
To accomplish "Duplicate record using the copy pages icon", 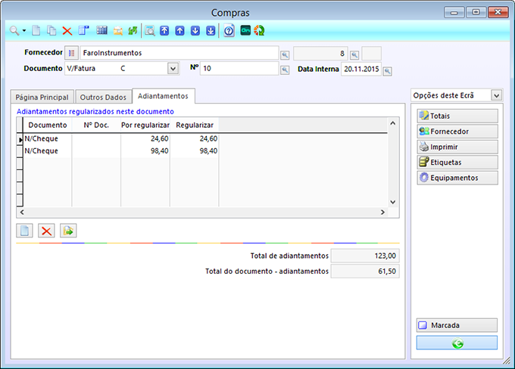I will tap(51, 31).
